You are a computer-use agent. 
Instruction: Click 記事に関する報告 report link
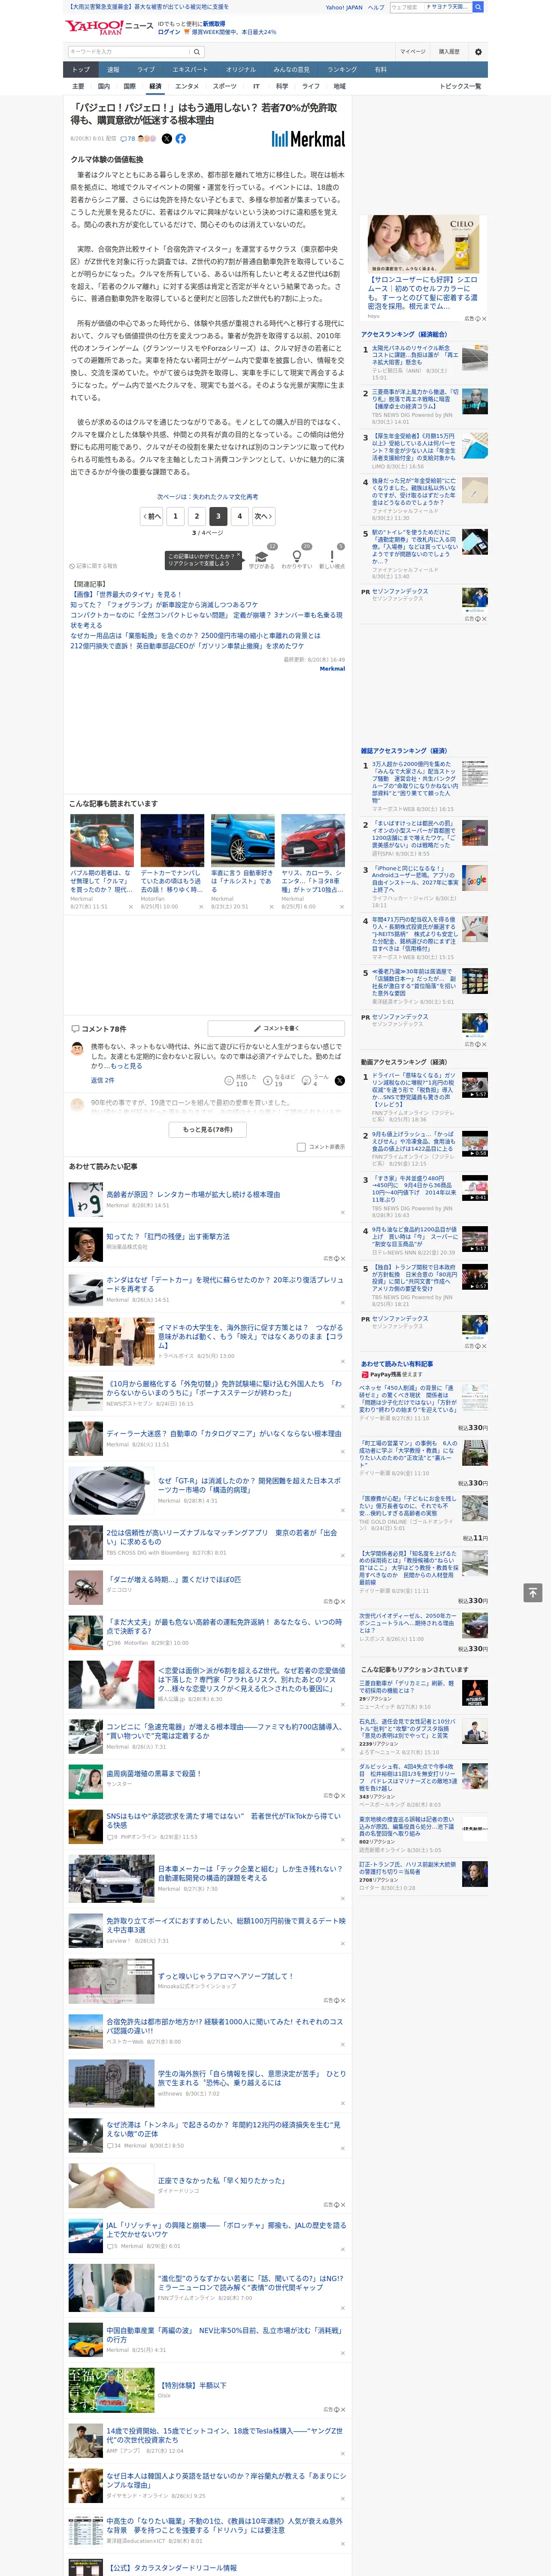pos(93,566)
